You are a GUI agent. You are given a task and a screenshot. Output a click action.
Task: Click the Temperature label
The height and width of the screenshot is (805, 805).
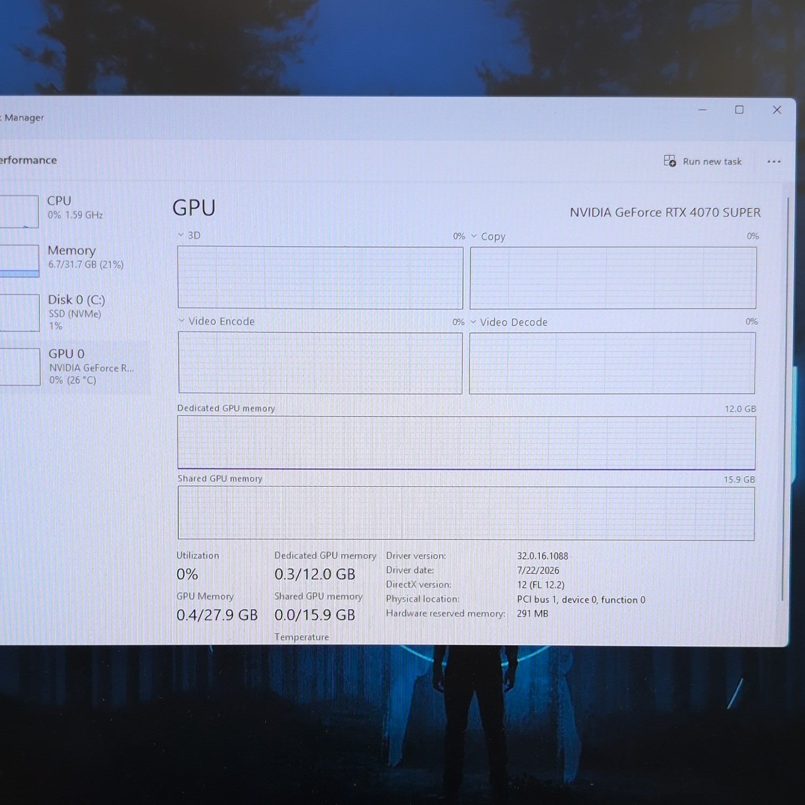point(302,637)
